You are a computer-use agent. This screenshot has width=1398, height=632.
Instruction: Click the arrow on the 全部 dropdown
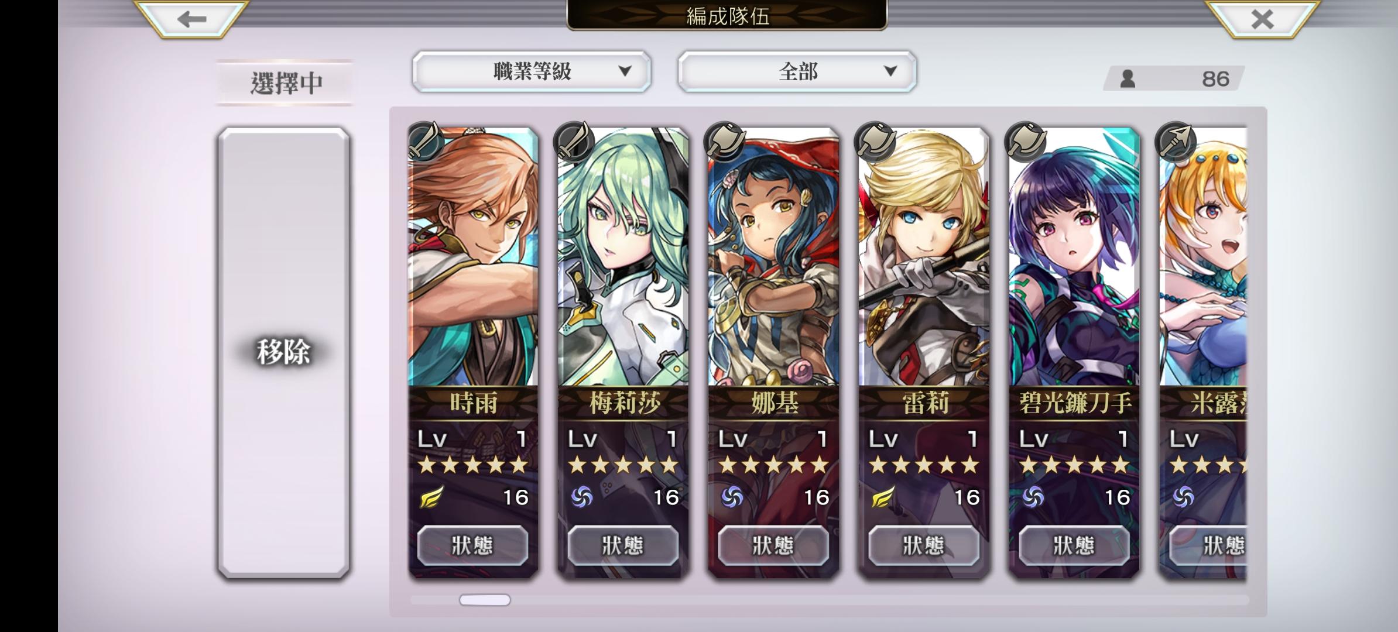(x=890, y=71)
